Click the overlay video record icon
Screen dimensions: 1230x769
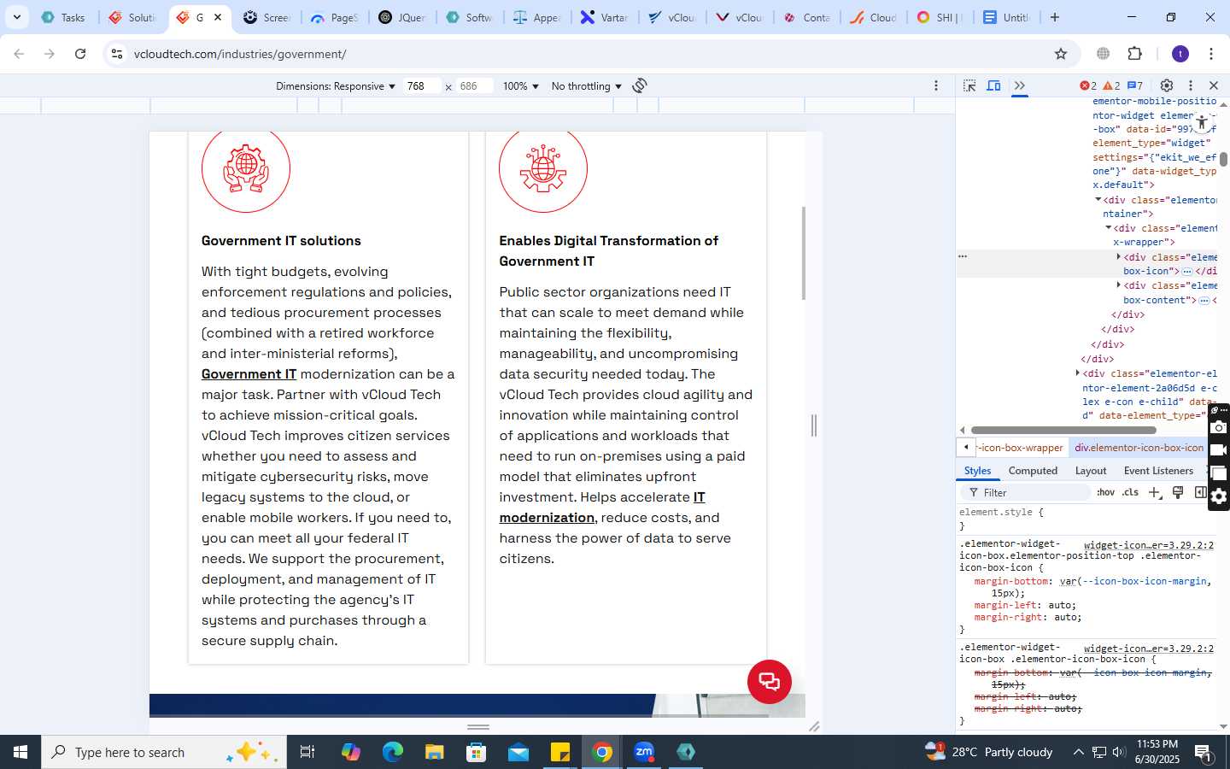(1219, 450)
